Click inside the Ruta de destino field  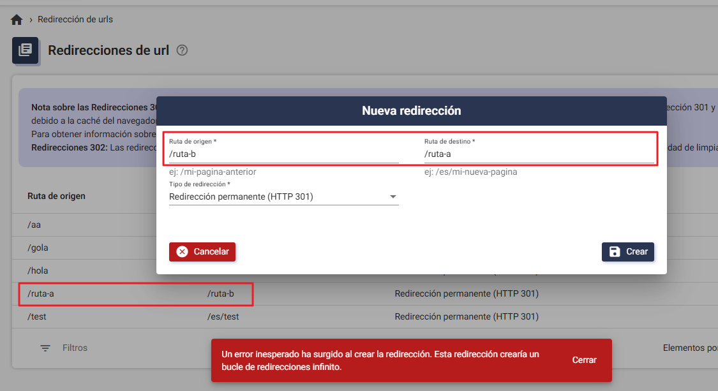(536, 154)
